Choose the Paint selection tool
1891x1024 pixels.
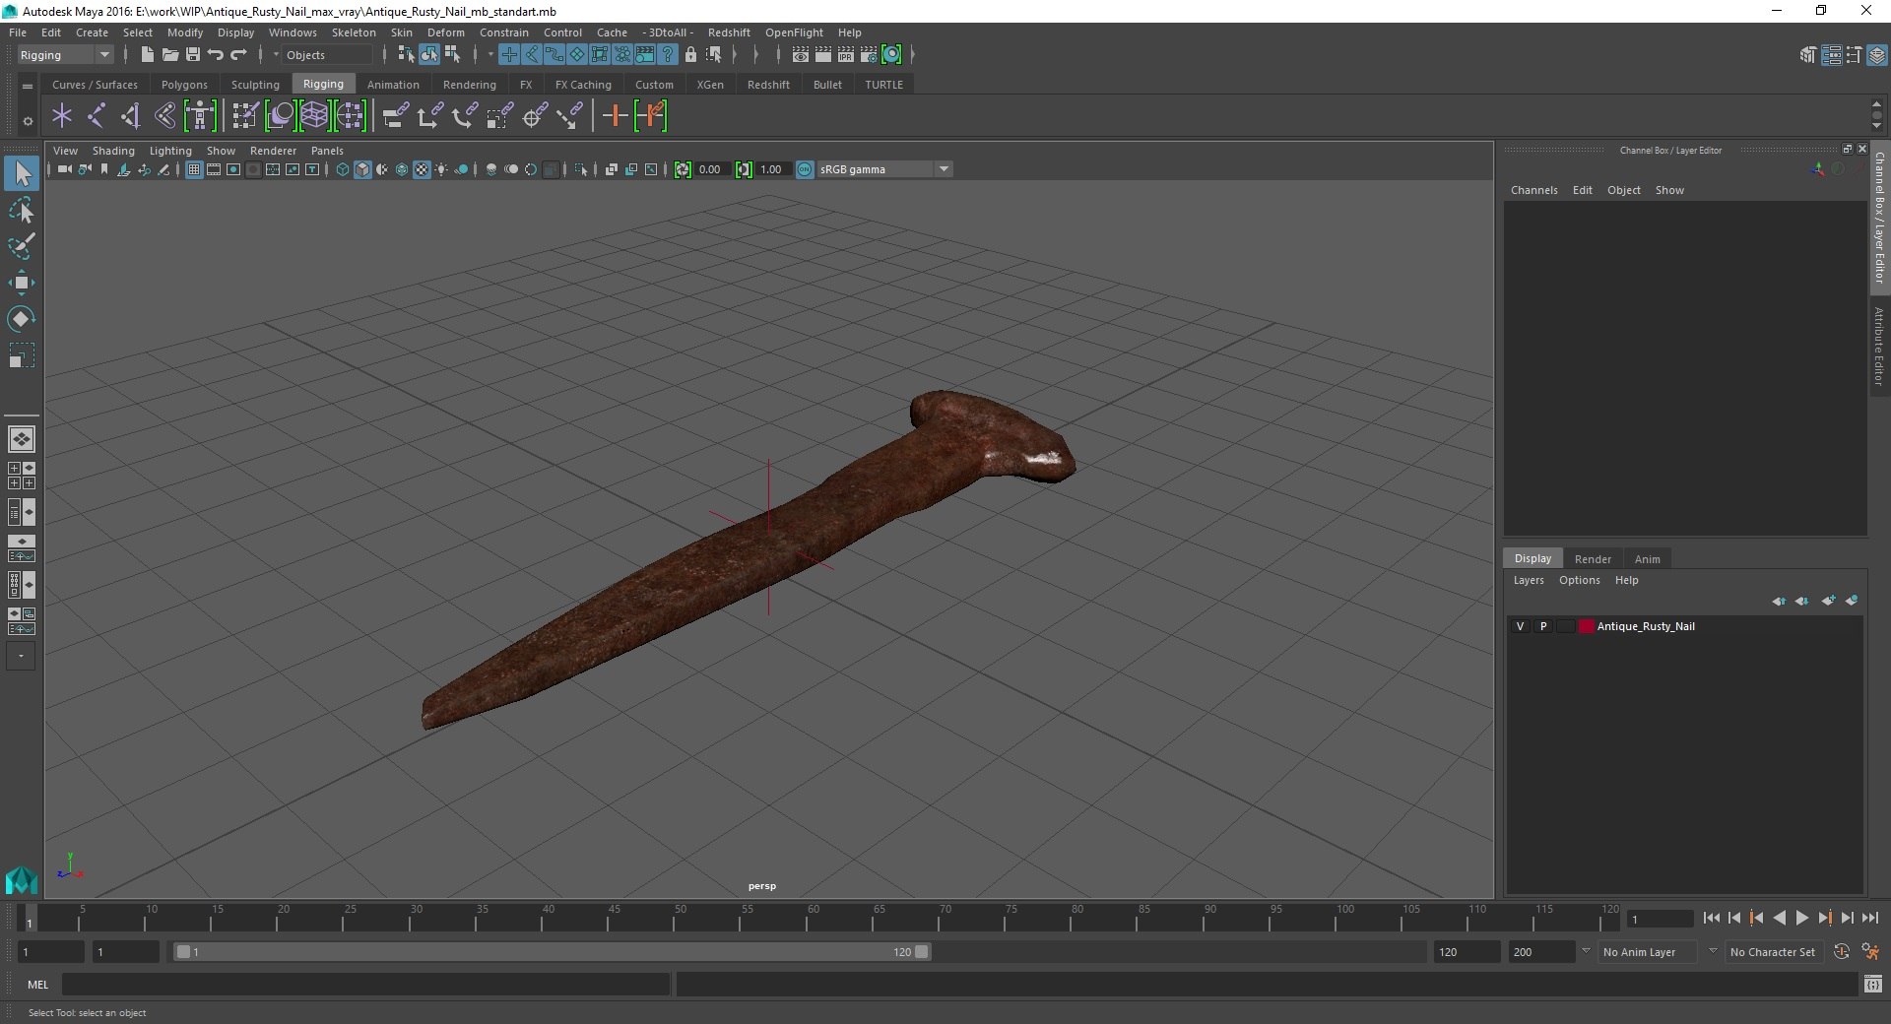pyautogui.click(x=22, y=246)
